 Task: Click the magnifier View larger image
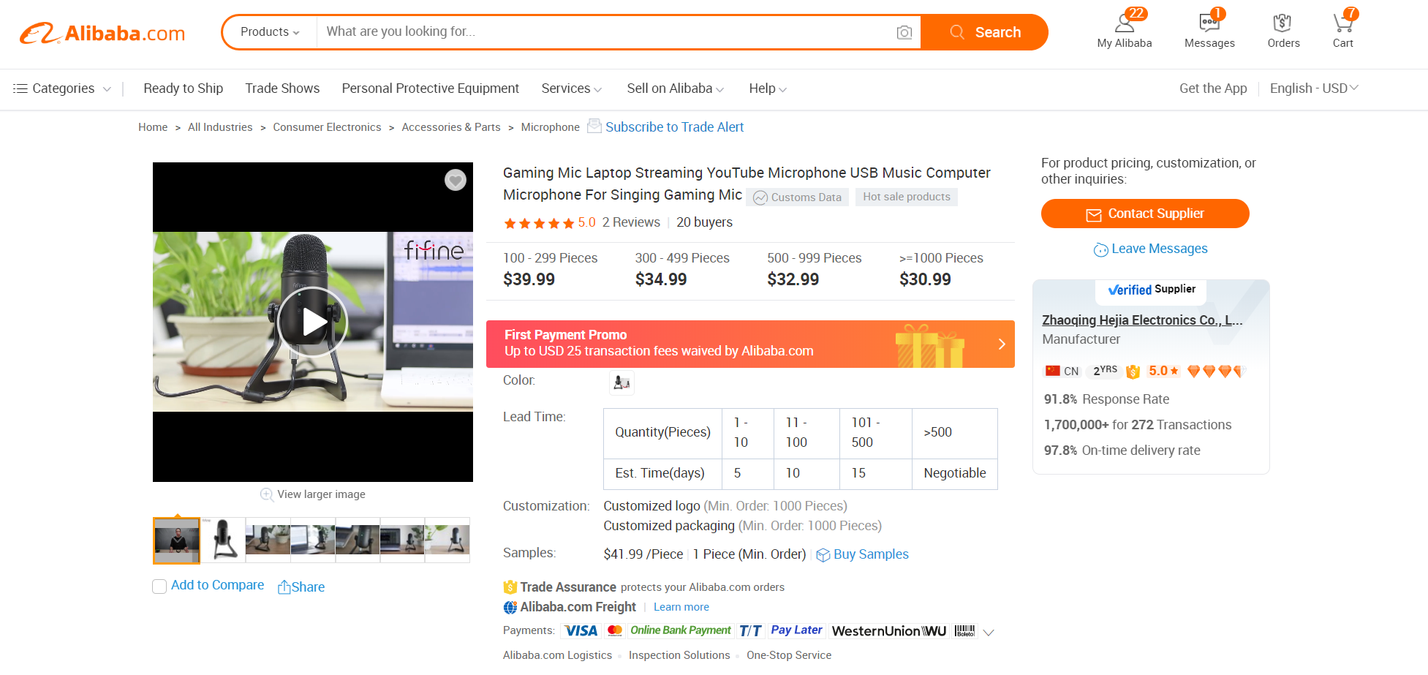click(x=267, y=495)
